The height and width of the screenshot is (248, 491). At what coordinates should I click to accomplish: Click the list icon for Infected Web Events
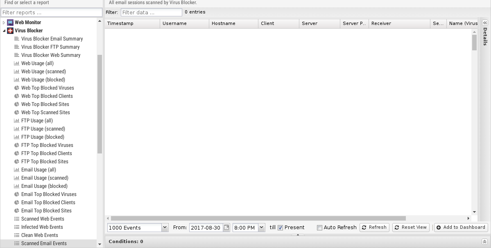[x=17, y=227]
